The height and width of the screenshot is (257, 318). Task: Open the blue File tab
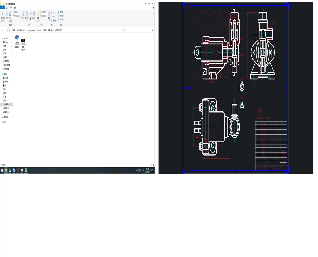coord(2,7)
